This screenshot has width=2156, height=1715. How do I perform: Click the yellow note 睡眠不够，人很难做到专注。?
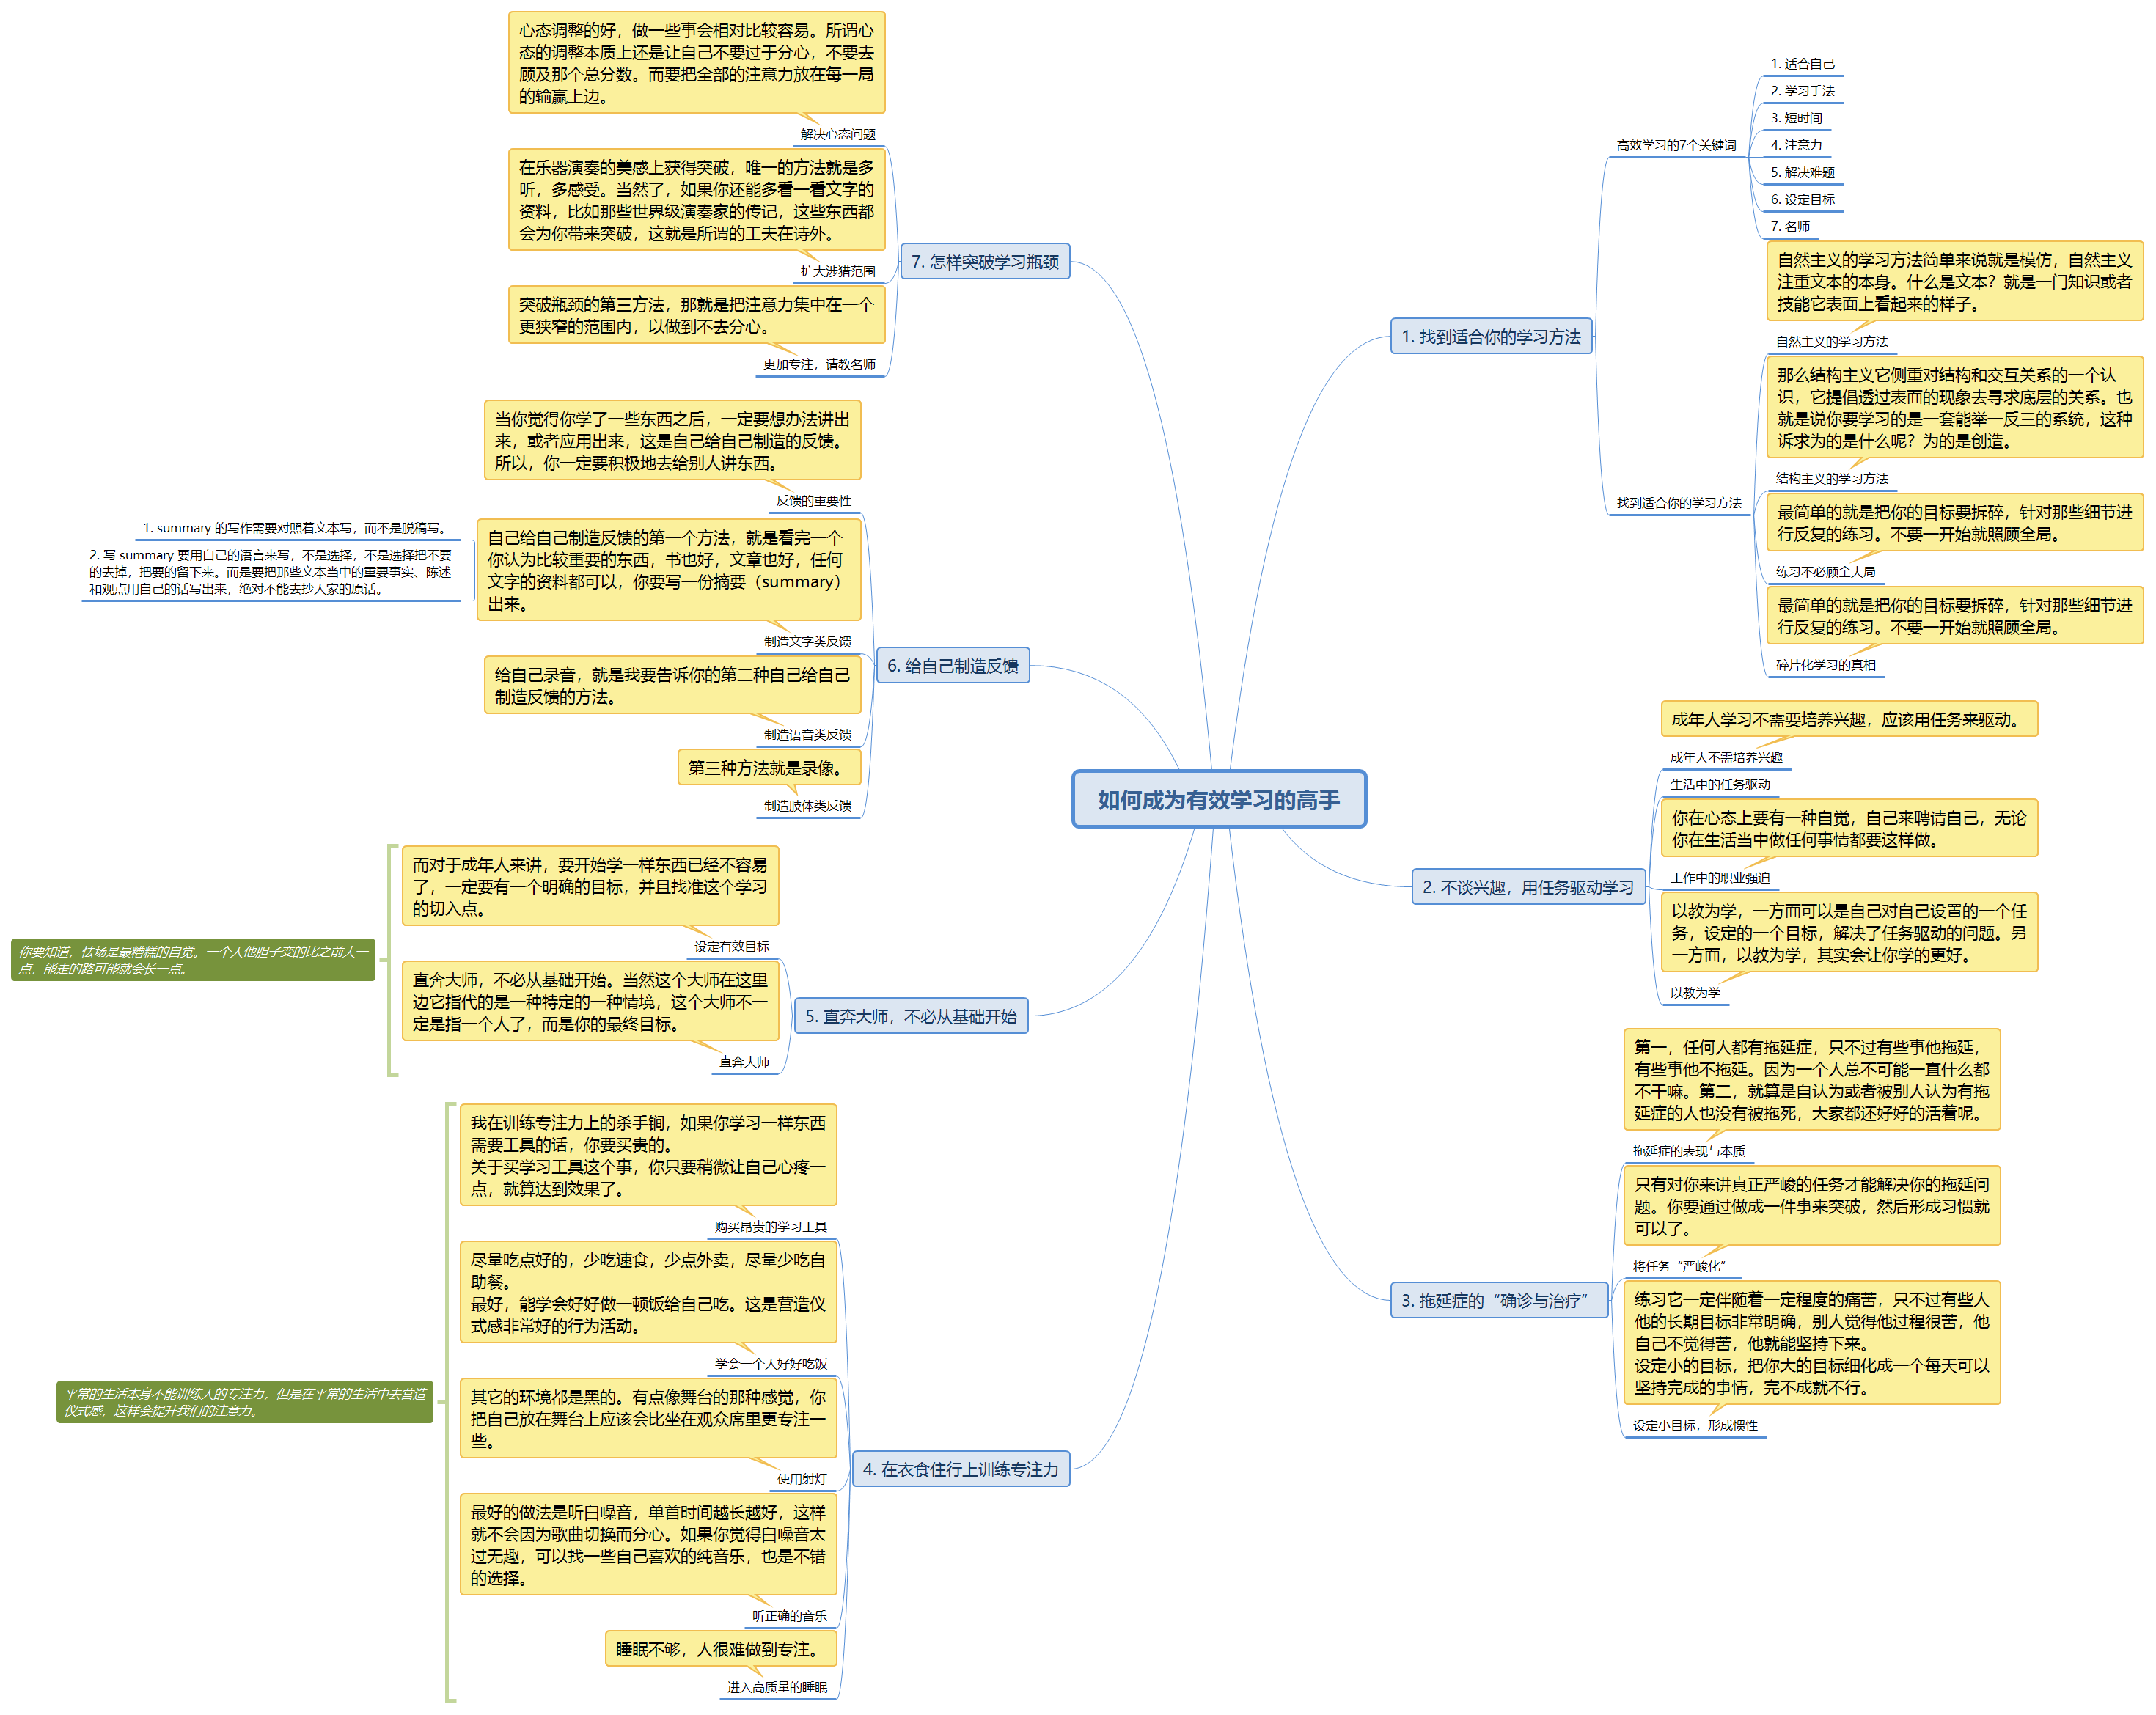tap(720, 1649)
